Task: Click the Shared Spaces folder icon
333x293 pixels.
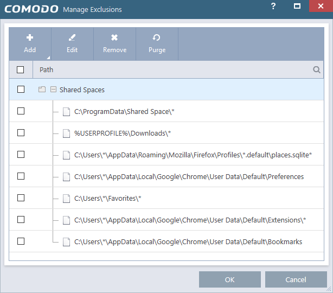Action: 42,90
